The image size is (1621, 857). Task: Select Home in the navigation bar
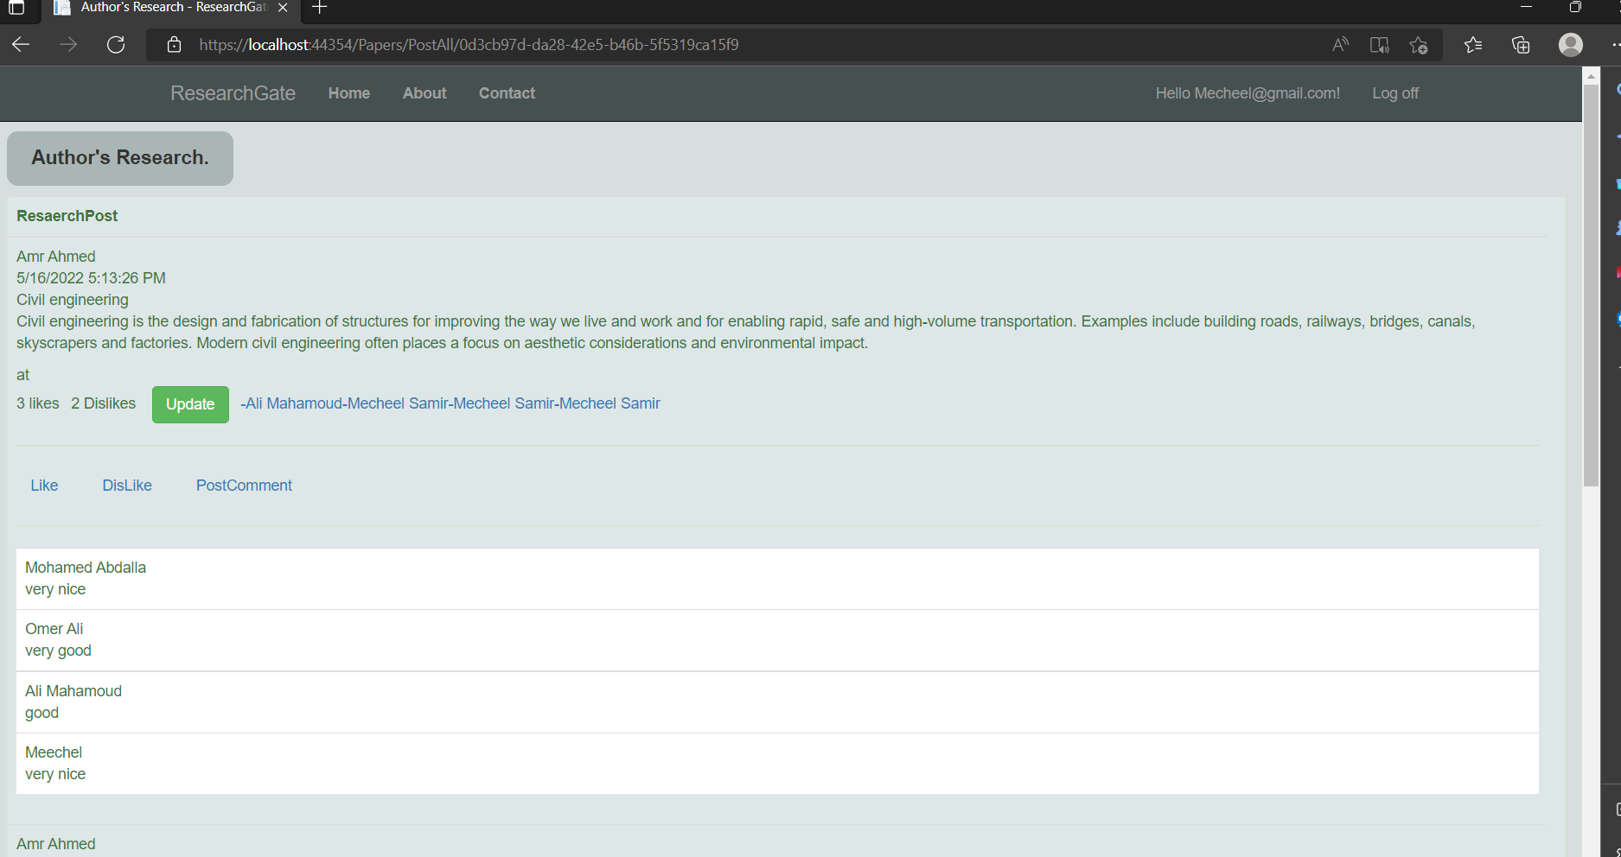[348, 92]
